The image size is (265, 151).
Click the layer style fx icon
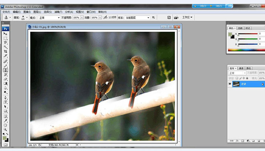pos(237,141)
